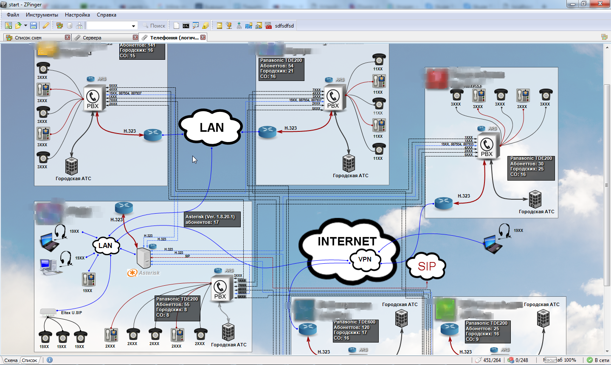Image resolution: width=611 pixels, height=365 pixels.
Task: Click the new blank document toolbar icon
Action: 177,25
